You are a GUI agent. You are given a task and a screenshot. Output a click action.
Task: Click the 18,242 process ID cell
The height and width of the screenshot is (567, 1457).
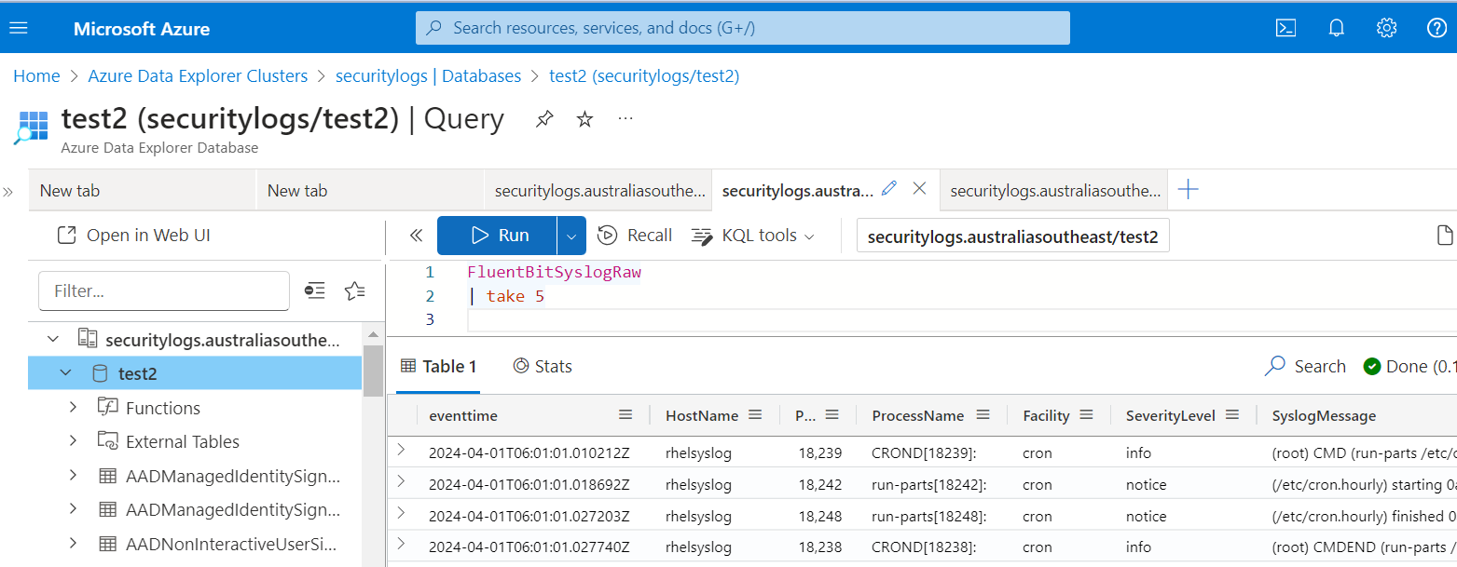pyautogui.click(x=820, y=484)
